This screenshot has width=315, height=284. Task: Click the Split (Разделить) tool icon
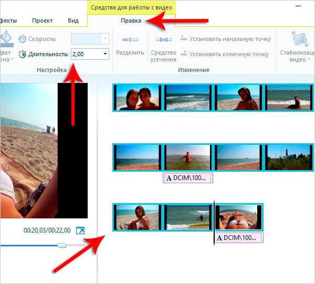click(x=130, y=39)
